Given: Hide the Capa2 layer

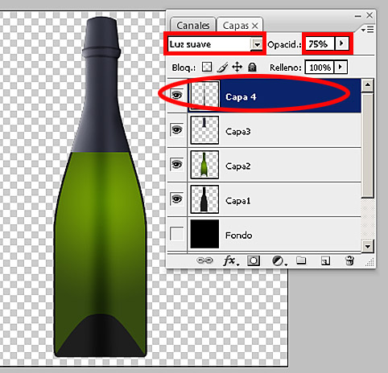Looking at the screenshot, I should [177, 164].
